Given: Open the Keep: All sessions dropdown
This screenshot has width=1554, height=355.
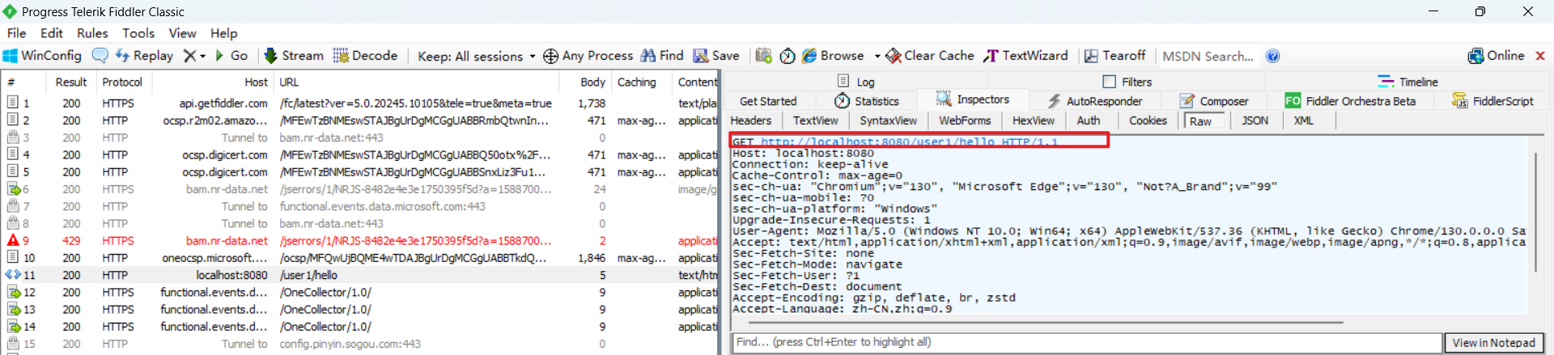Looking at the screenshot, I should (477, 57).
